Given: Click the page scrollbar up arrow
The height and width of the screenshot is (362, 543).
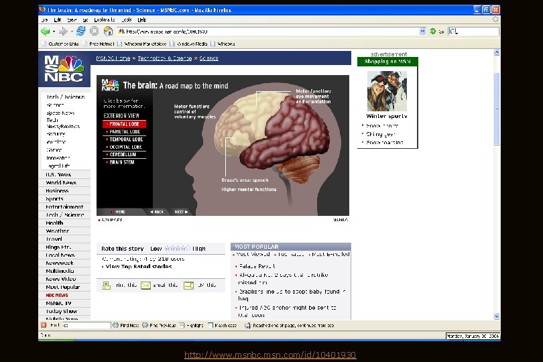Looking at the screenshot, I should point(497,53).
